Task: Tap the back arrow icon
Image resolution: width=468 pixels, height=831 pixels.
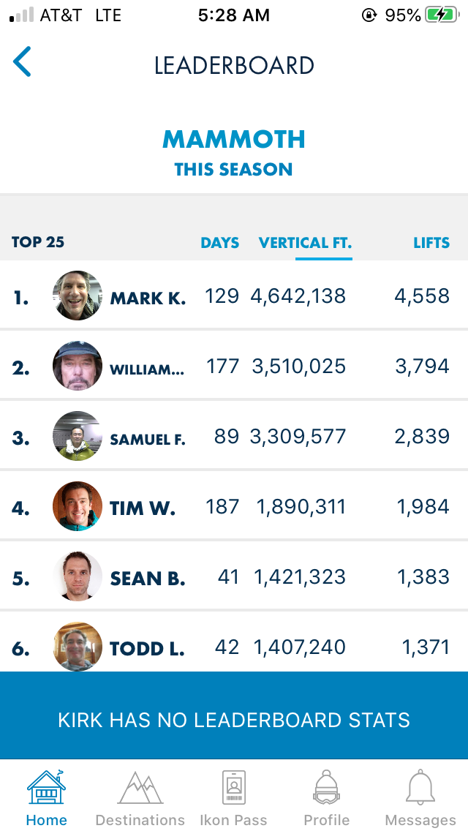Action: [x=23, y=62]
